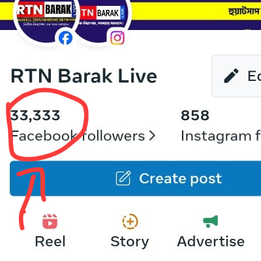261x261 pixels.
Task: Click the RTN Barak Live page title
Action: [x=84, y=76]
